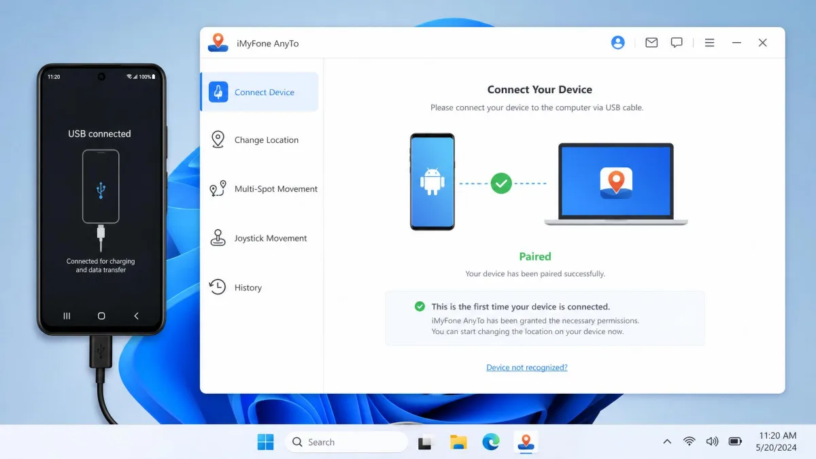Viewport: 816px width, 459px height.
Task: Click the History clock icon
Action: (x=218, y=287)
